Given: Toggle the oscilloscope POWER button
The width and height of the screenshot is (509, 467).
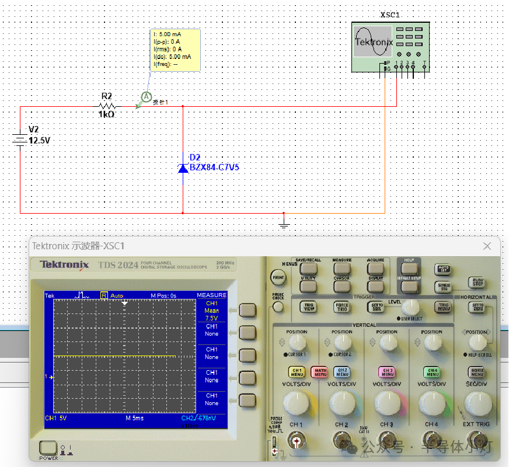Looking at the screenshot, I should pyautogui.click(x=48, y=448).
